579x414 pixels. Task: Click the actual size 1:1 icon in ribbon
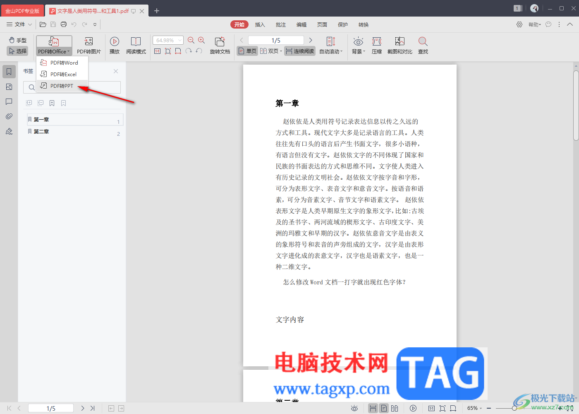(158, 51)
